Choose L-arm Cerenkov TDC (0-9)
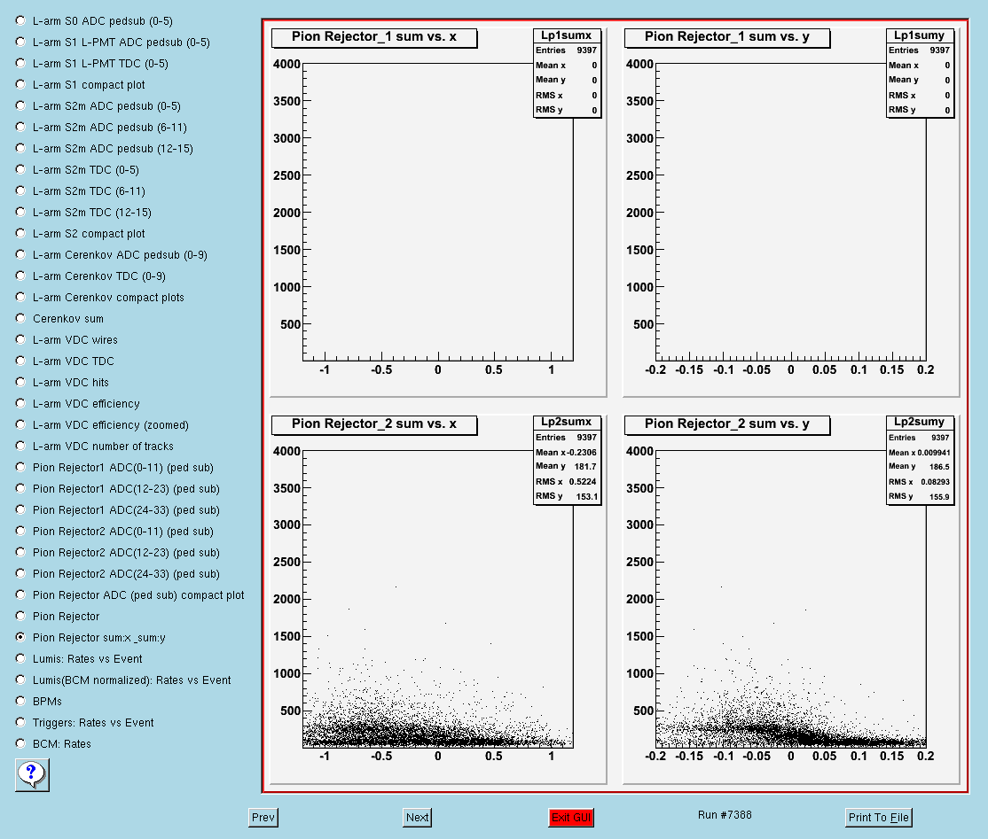Image resolution: width=988 pixels, height=839 pixels. 20,276
